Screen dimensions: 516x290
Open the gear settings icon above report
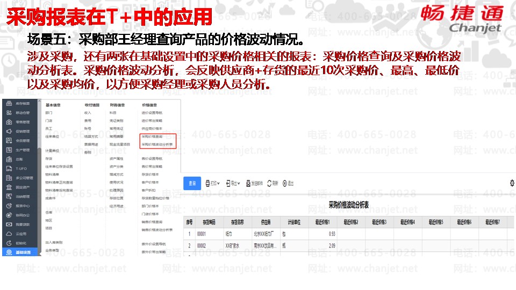pos(512,183)
